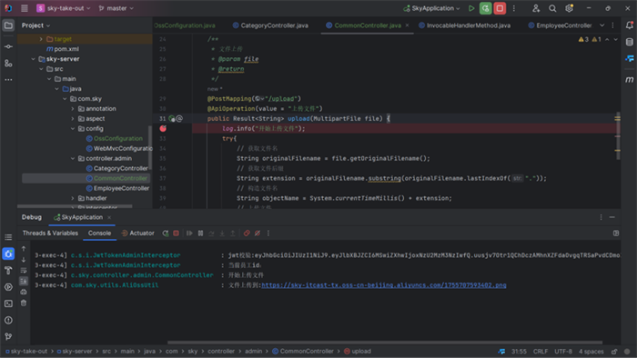This screenshot has height=358, width=637.
Task: Open the Build hammer tool window
Action: (8, 271)
